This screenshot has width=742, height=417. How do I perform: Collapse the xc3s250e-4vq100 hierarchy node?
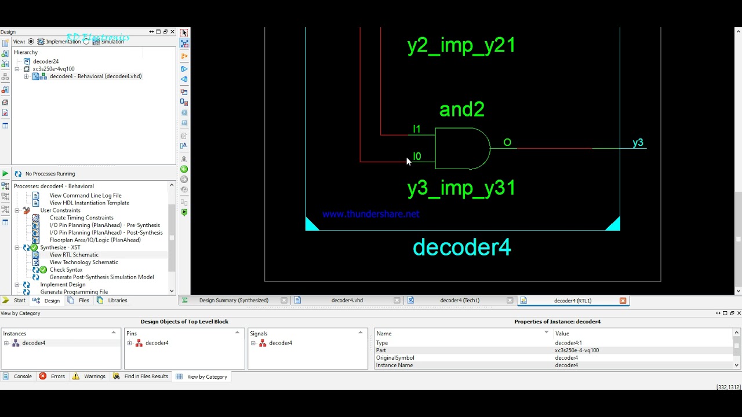17,69
